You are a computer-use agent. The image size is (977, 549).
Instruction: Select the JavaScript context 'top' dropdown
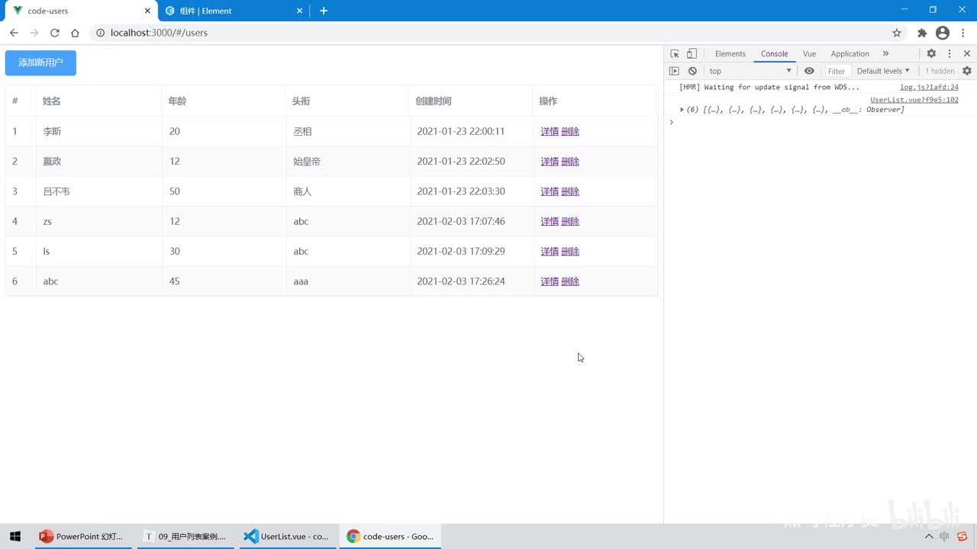click(750, 71)
